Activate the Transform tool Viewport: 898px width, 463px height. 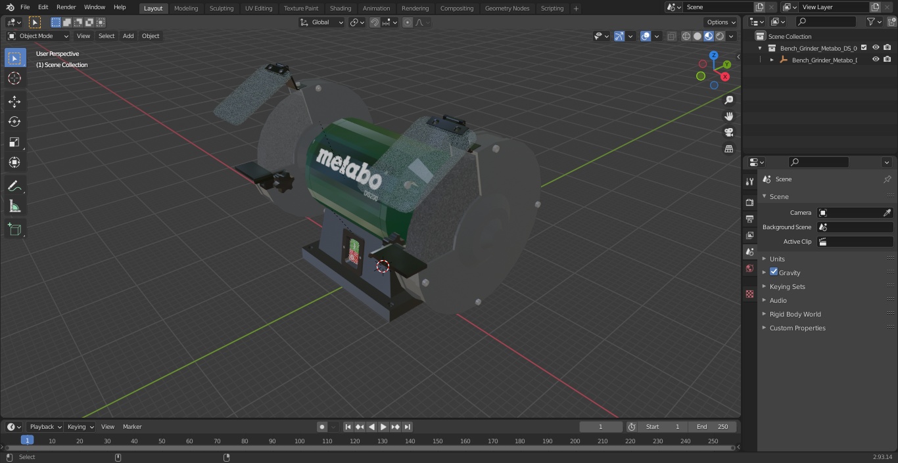point(14,162)
